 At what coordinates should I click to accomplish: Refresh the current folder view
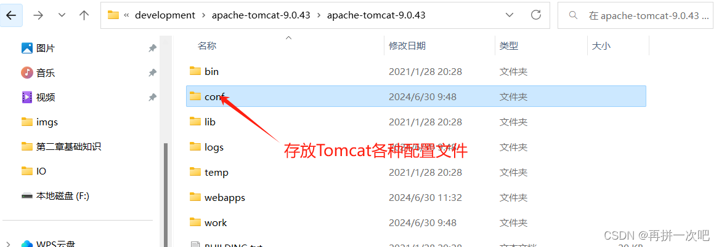(536, 15)
